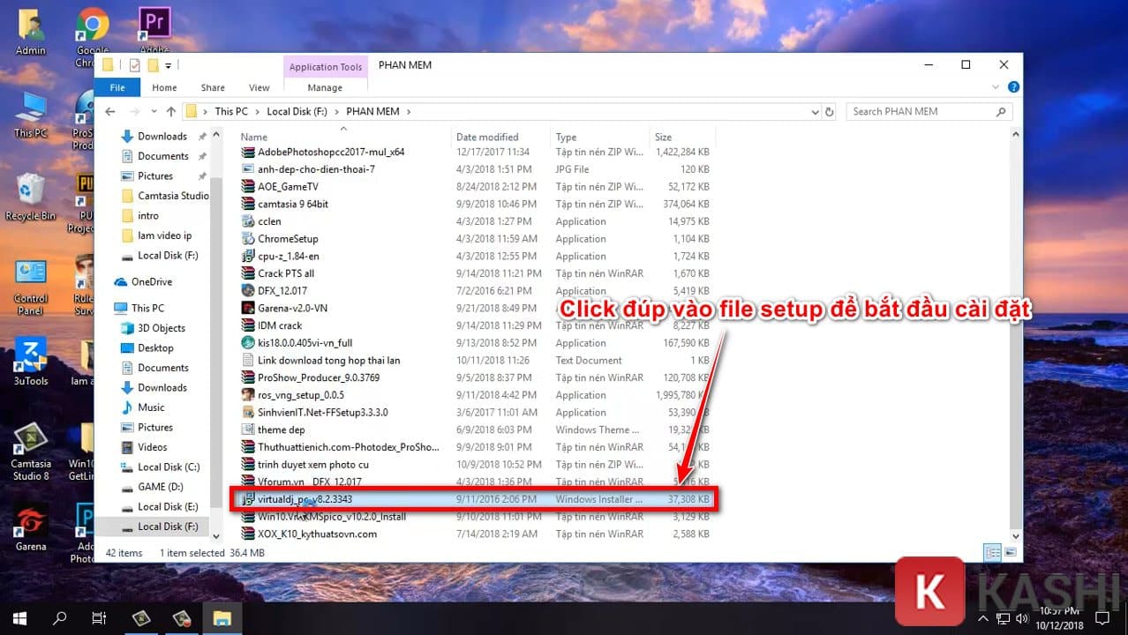Switch to the View ribbon tab

(x=259, y=87)
